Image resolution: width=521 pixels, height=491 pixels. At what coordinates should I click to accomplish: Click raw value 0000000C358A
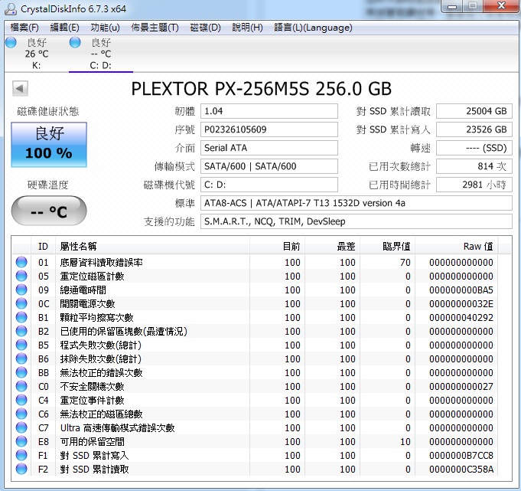[461, 469]
